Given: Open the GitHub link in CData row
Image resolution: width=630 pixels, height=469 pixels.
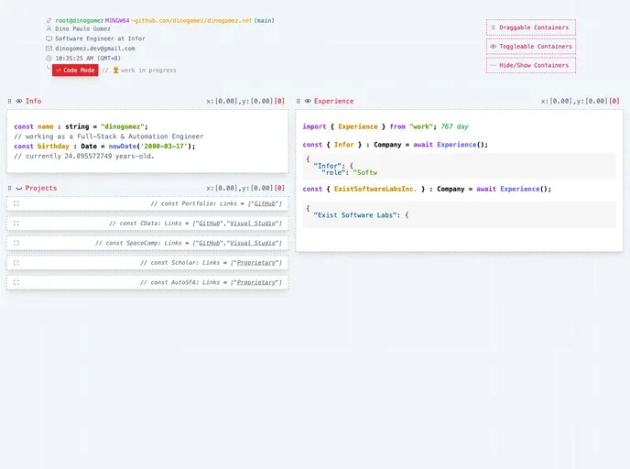Looking at the screenshot, I should pos(210,224).
